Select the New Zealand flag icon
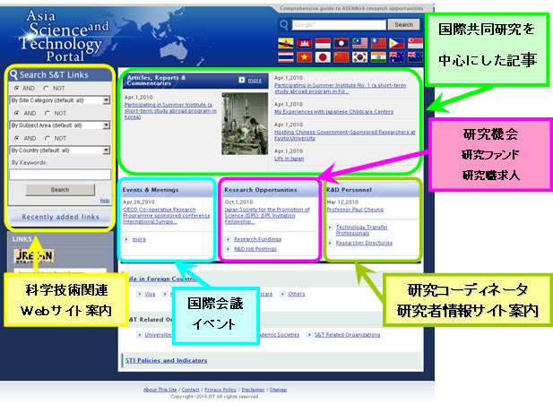Screen dimensions: 553x404 (415, 57)
